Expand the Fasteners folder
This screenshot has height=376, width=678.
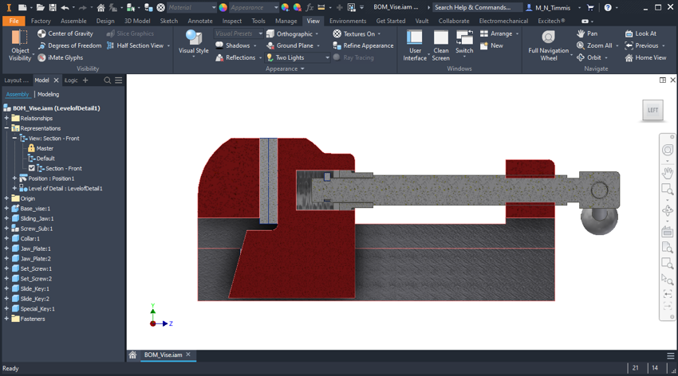6,319
